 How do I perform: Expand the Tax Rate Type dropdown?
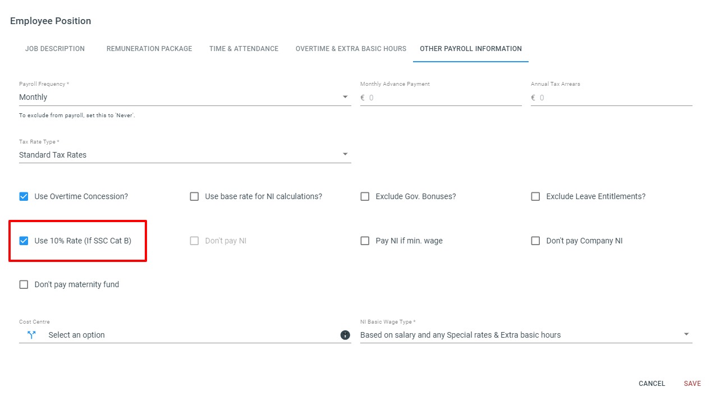(x=185, y=155)
